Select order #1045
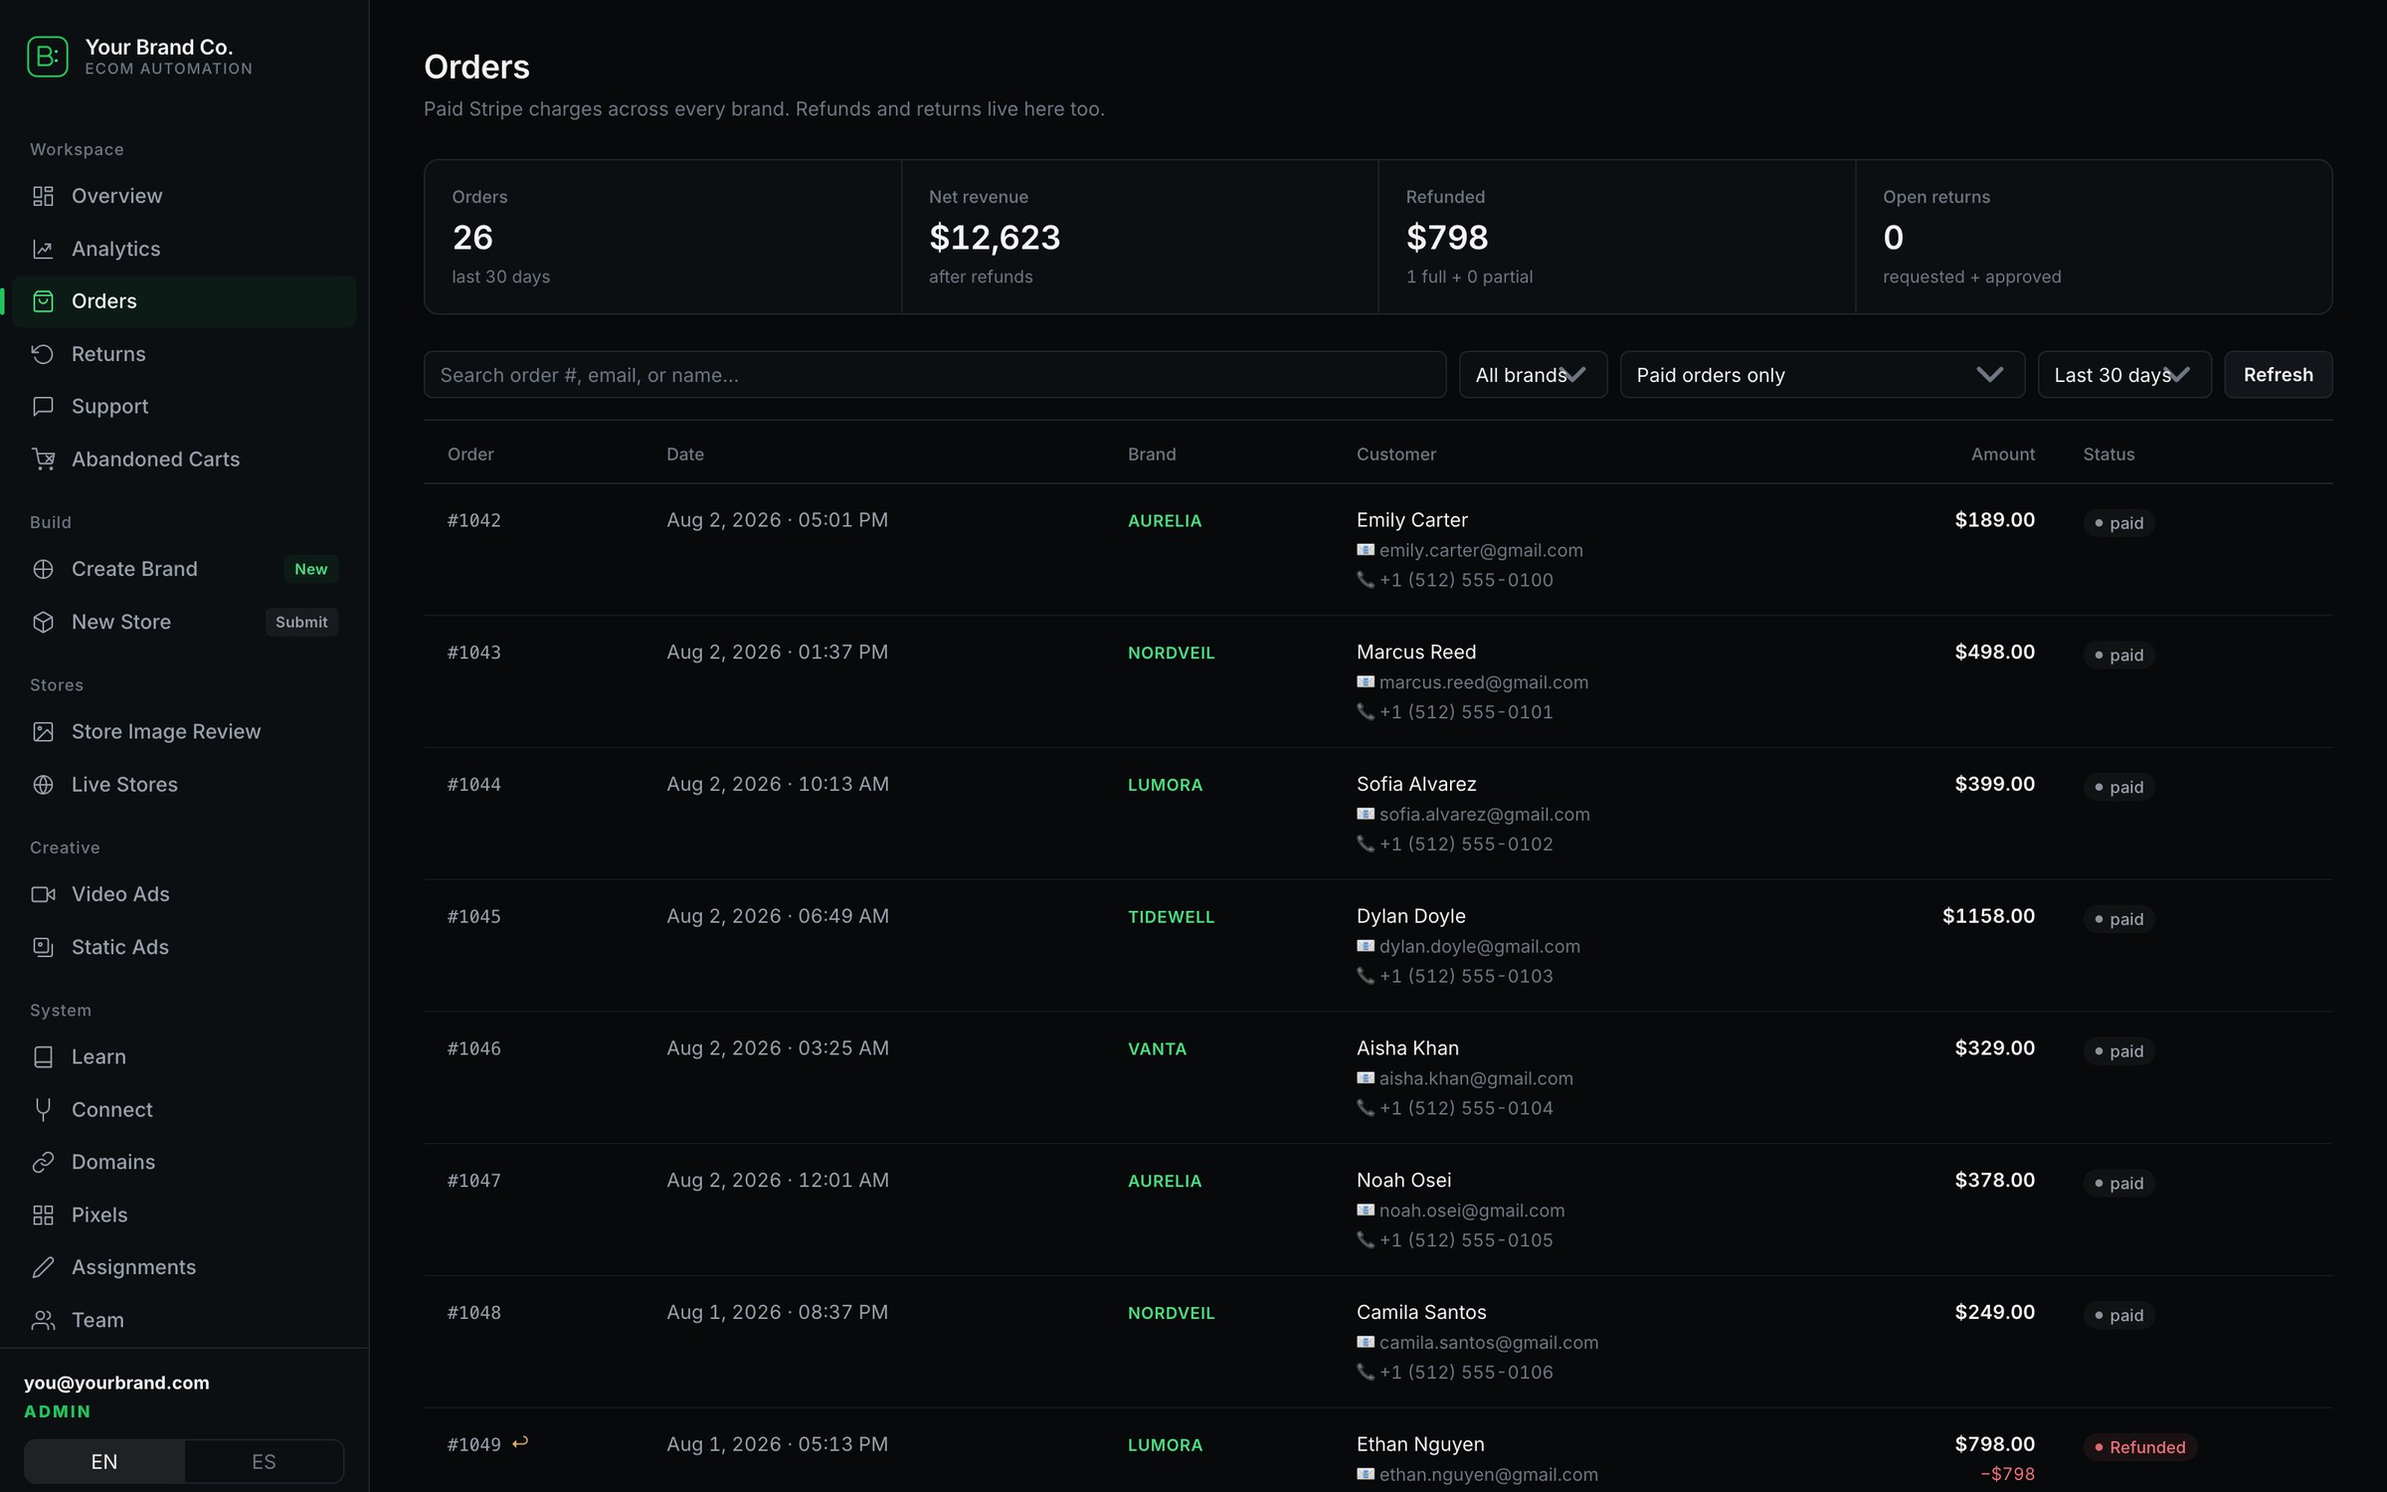Viewport: 2387px width, 1492px height. tap(474, 916)
